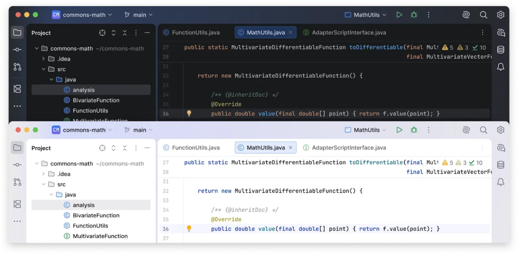Screen dimensions: 518x254
Task: Open Pull Requests tool in dark window
Action: 17,67
